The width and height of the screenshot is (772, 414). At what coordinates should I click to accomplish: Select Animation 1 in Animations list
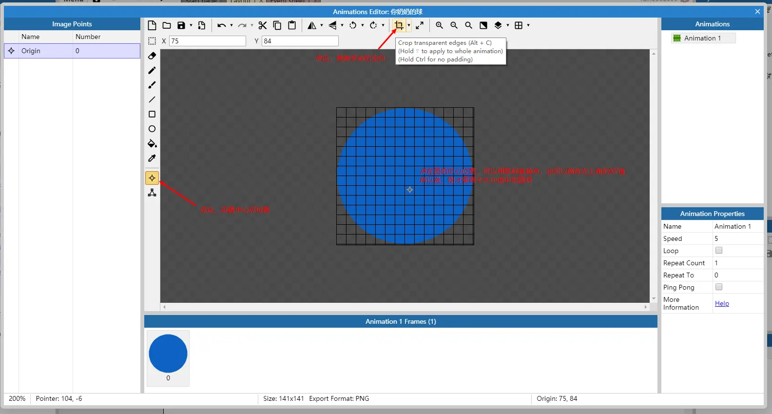point(703,38)
